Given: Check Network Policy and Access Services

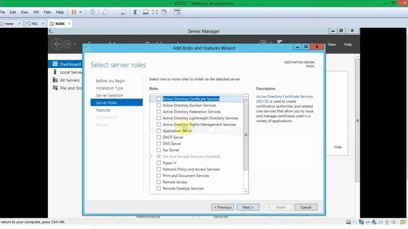Looking at the screenshot, I should coord(159,169).
